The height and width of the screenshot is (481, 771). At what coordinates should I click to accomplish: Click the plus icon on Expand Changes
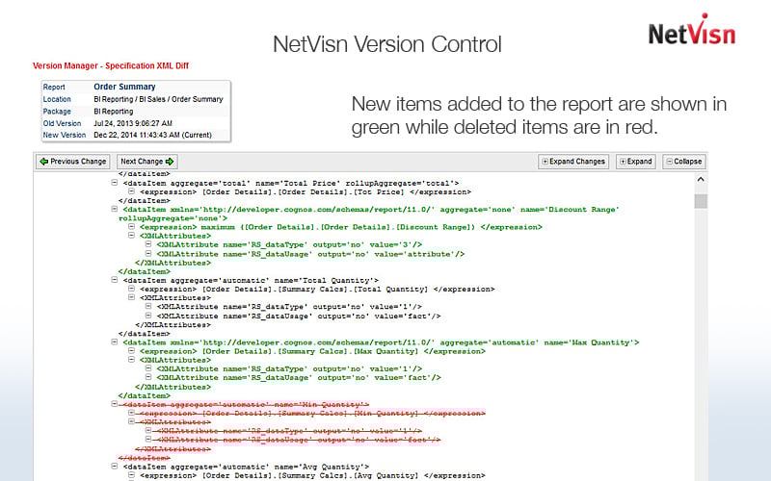coord(545,162)
